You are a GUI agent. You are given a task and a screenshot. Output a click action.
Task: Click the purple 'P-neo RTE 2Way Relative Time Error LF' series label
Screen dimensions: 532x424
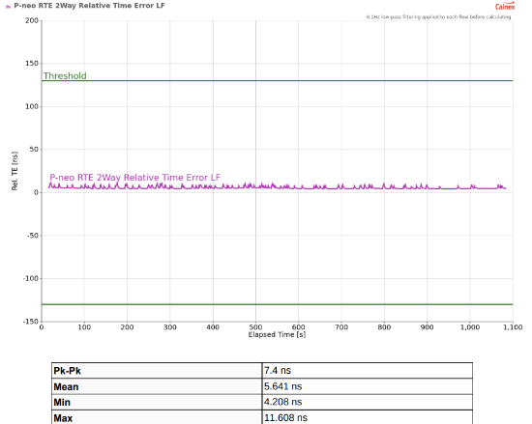(x=134, y=178)
